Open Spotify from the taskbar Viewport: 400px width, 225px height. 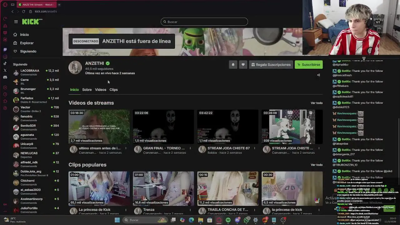228,220
